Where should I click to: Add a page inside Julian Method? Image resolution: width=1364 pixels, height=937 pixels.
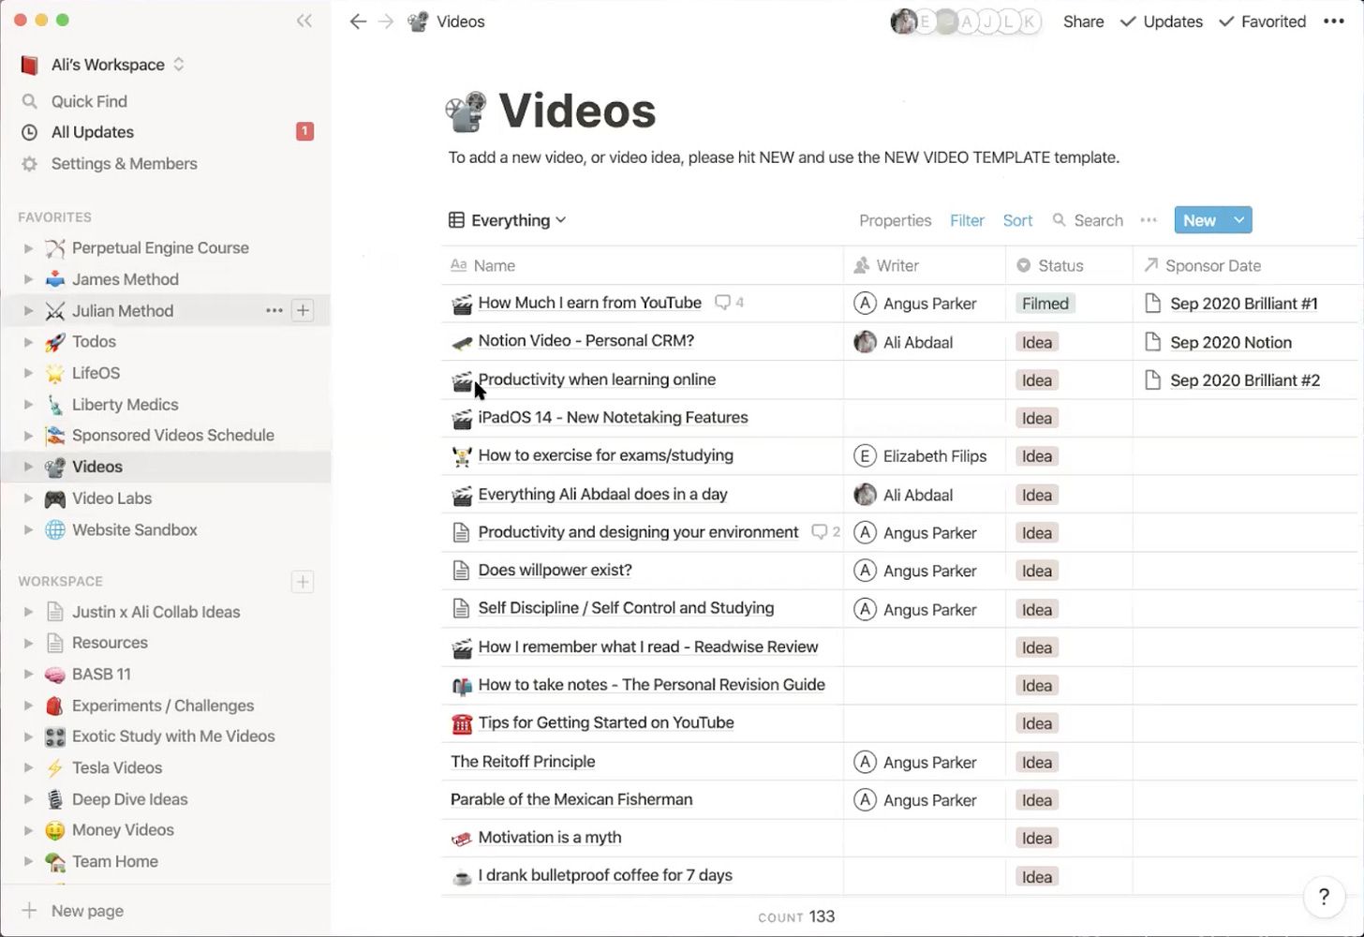click(x=303, y=310)
